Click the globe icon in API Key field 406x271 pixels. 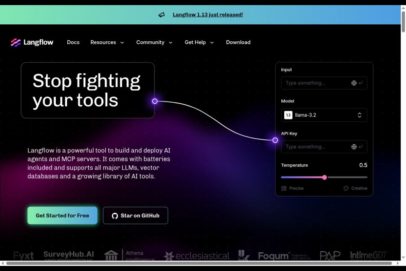pos(354,147)
